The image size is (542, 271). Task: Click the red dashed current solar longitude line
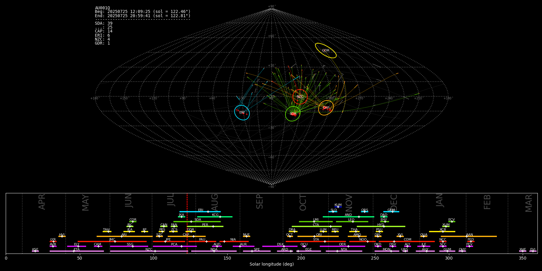(x=187, y=223)
